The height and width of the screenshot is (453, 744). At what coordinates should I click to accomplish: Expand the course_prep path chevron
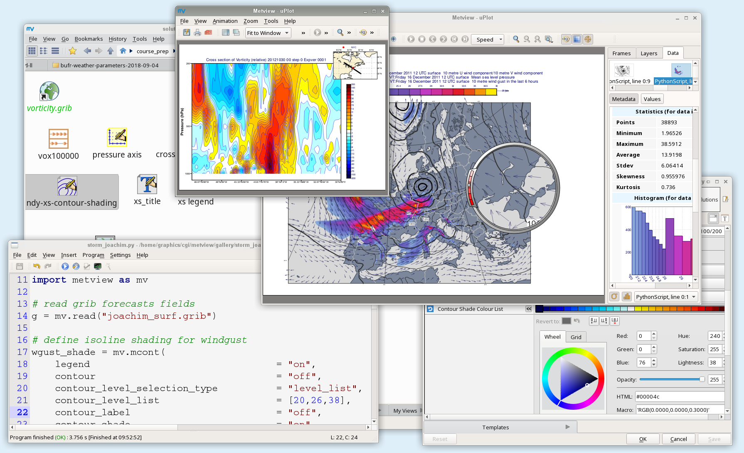(x=174, y=51)
